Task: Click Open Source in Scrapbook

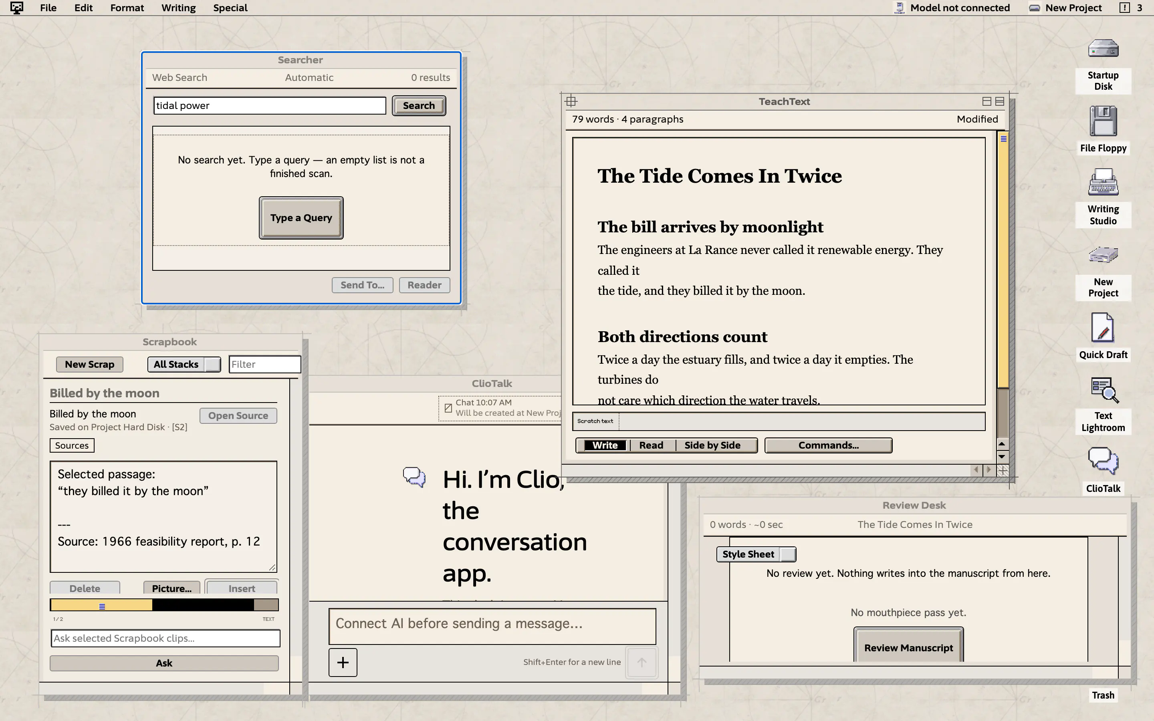Action: pos(238,415)
